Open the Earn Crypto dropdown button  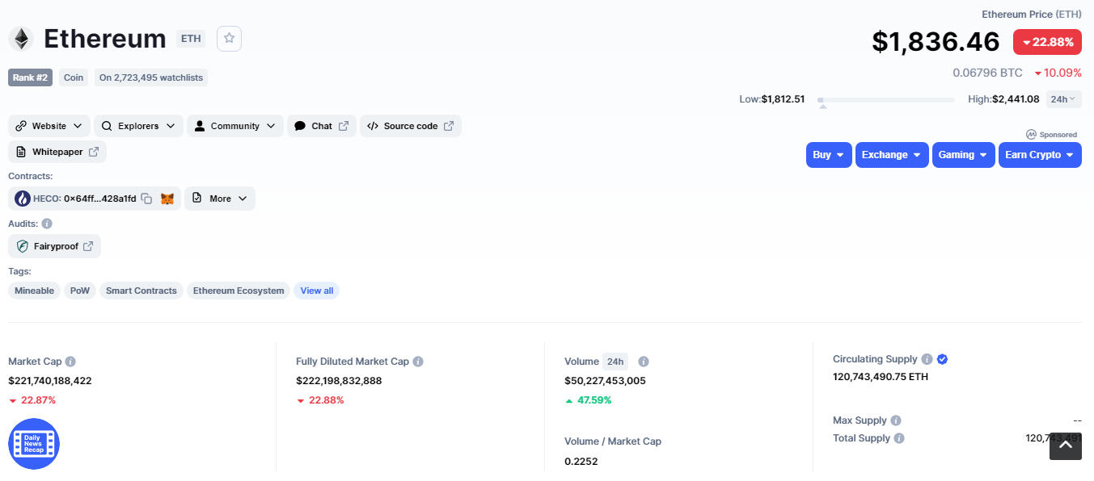click(1040, 155)
